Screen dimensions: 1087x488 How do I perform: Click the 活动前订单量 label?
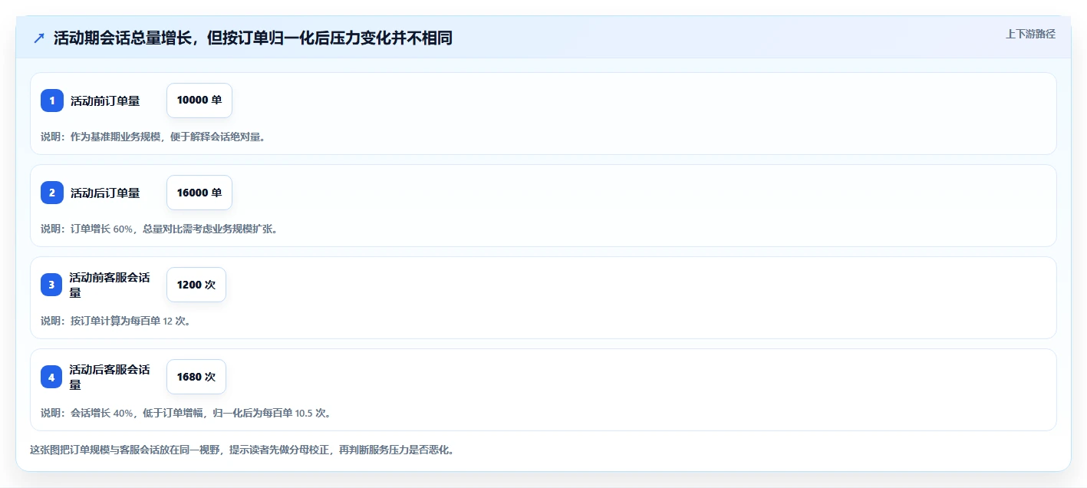click(105, 101)
